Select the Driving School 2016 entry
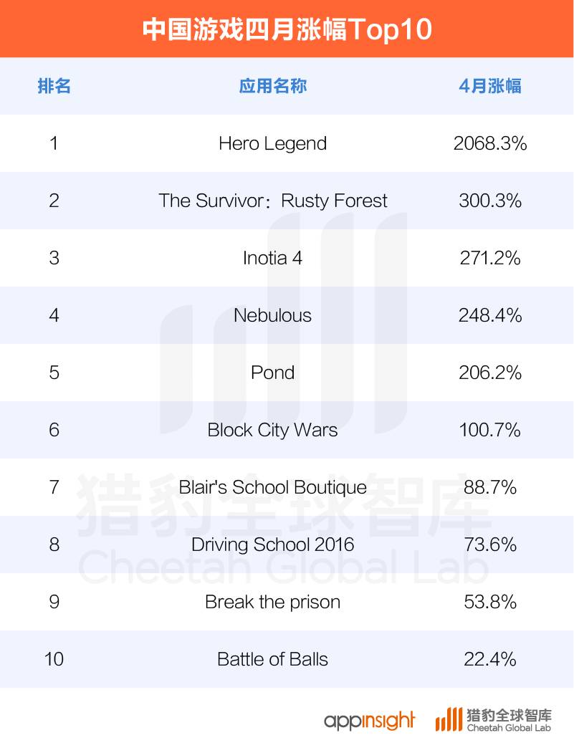 [272, 545]
